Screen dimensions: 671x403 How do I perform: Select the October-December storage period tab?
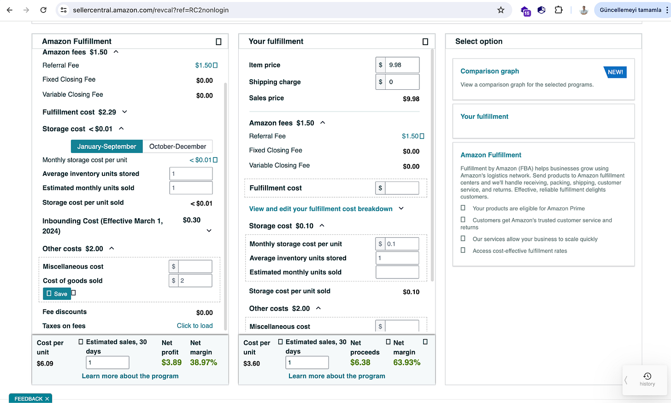click(178, 146)
